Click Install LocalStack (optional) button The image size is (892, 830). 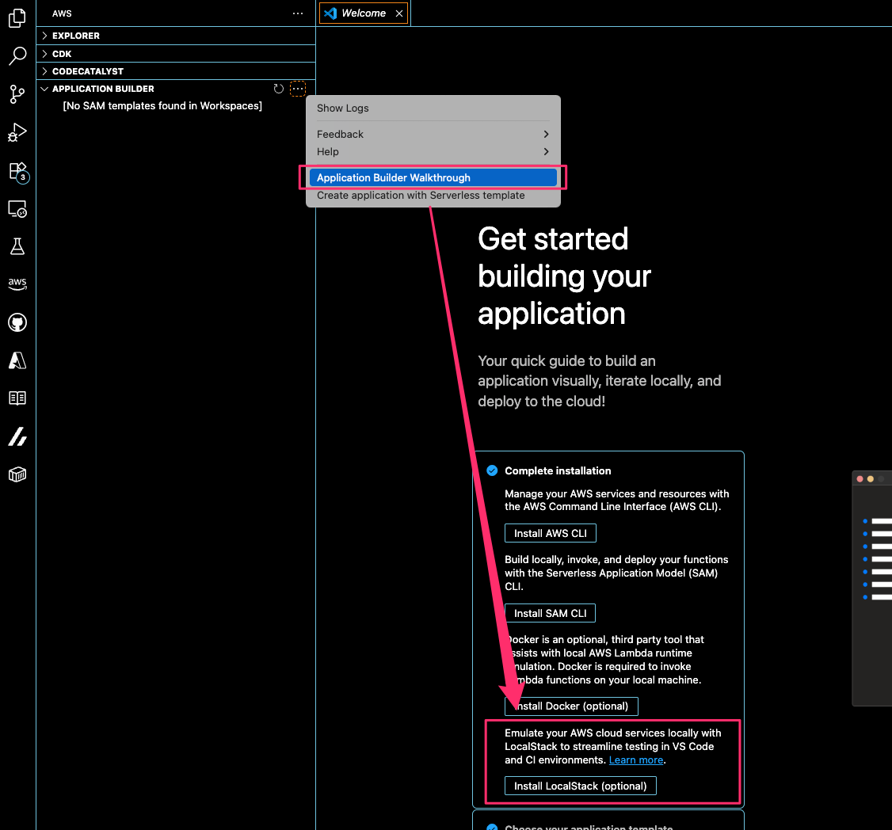pos(580,786)
